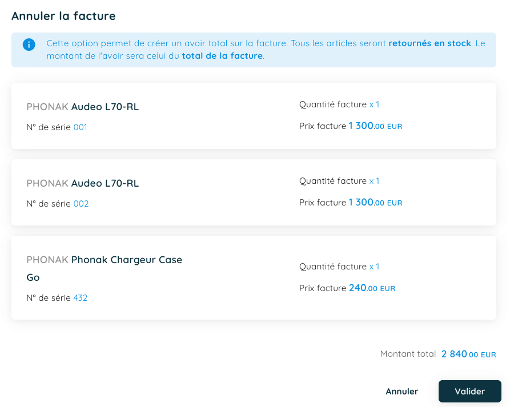Click the Annuler button
Image resolution: width=510 pixels, height=407 pixels.
click(x=402, y=392)
